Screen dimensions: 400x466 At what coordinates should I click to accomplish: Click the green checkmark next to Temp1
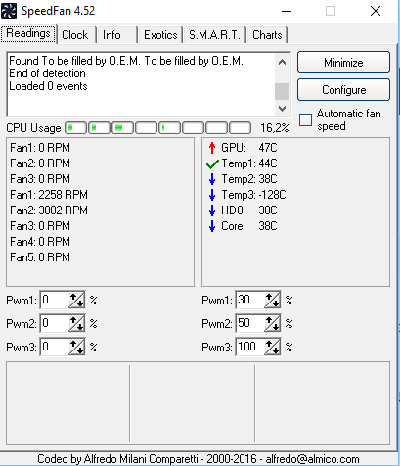coord(212,163)
